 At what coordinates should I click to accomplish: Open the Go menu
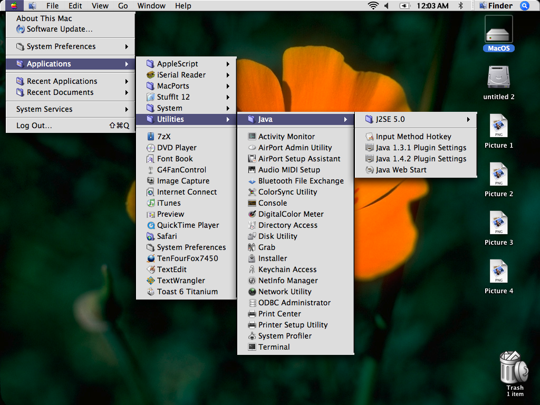tap(123, 5)
